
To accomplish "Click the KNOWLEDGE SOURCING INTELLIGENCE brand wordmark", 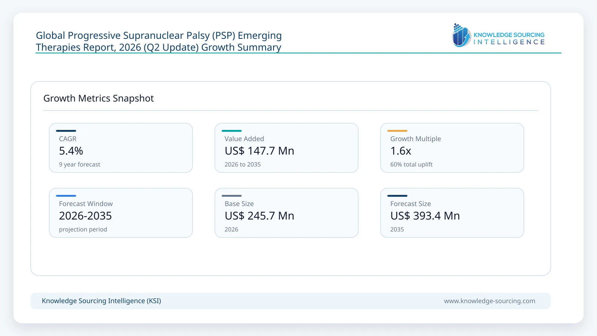I will (x=509, y=38).
